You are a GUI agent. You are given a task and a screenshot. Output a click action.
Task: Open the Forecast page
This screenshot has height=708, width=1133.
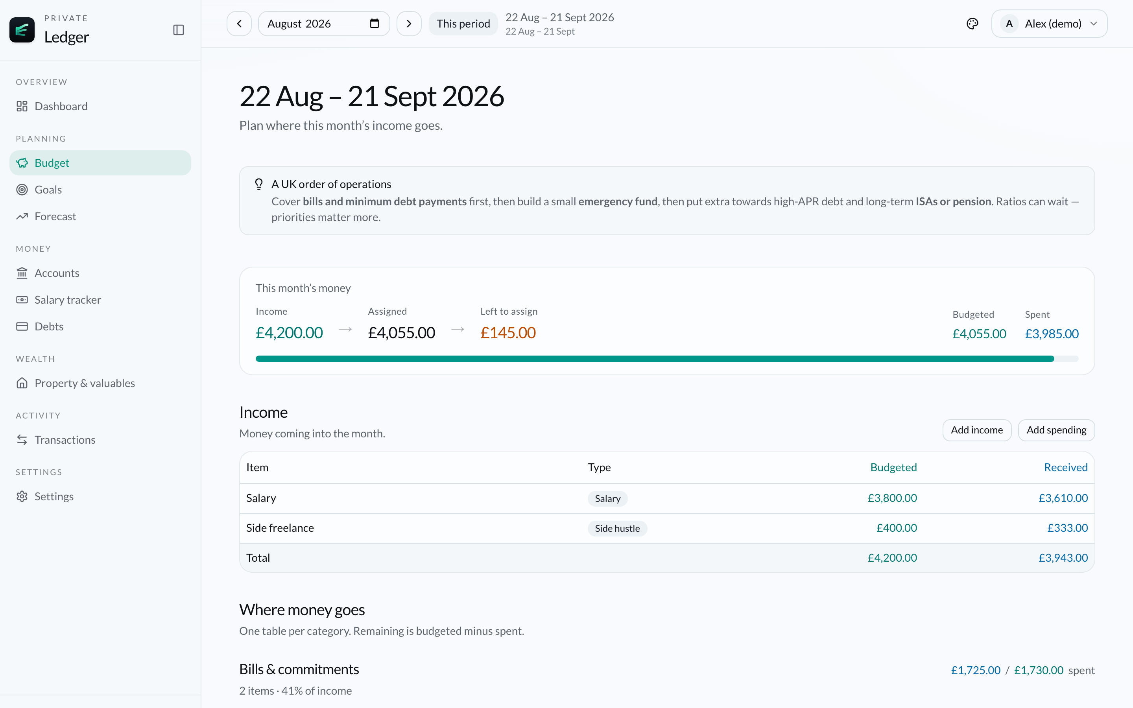pyautogui.click(x=100, y=216)
